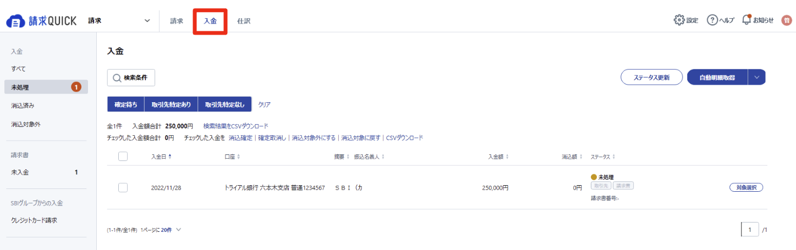Click the 取引先 tag in status cell

pyautogui.click(x=601, y=186)
